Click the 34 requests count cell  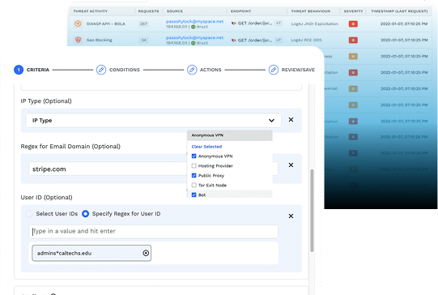143,40
